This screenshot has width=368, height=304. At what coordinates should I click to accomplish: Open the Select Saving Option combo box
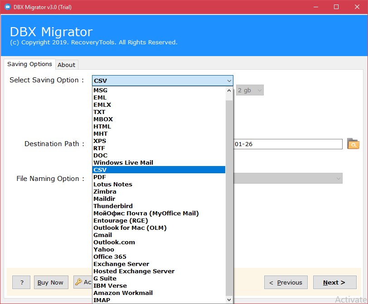[163, 81]
